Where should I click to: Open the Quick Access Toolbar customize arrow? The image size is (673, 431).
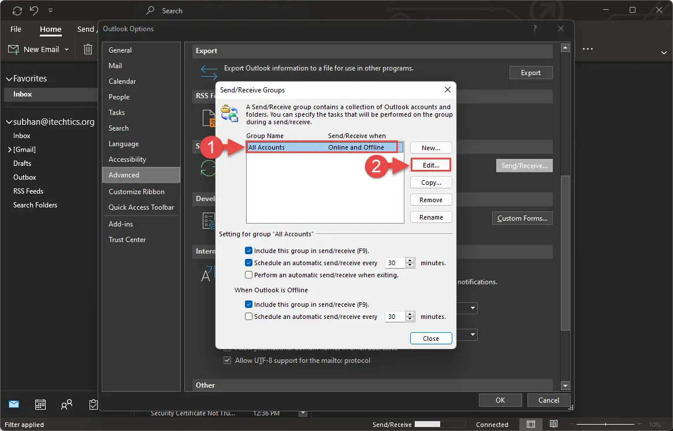coord(51,10)
